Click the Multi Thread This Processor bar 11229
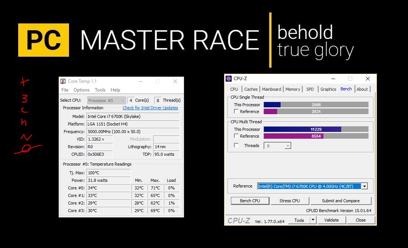Screen dimensions: 408x248 [316, 129]
